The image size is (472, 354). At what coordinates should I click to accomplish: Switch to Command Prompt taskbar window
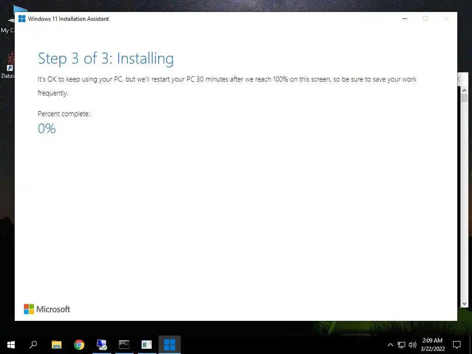click(x=124, y=344)
